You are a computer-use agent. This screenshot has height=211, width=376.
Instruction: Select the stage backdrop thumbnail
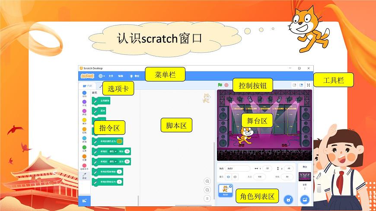point(305,176)
